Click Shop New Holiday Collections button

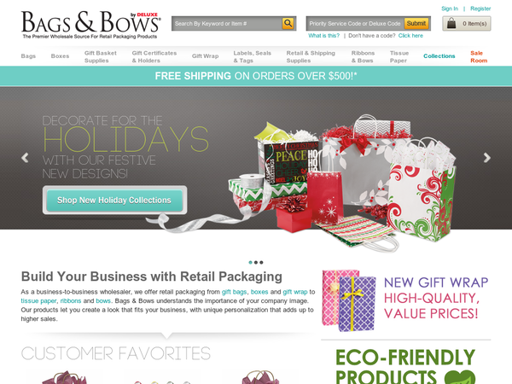114,201
